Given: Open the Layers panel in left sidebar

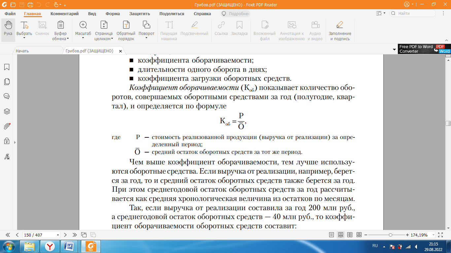Looking at the screenshot, I should click(x=7, y=111).
